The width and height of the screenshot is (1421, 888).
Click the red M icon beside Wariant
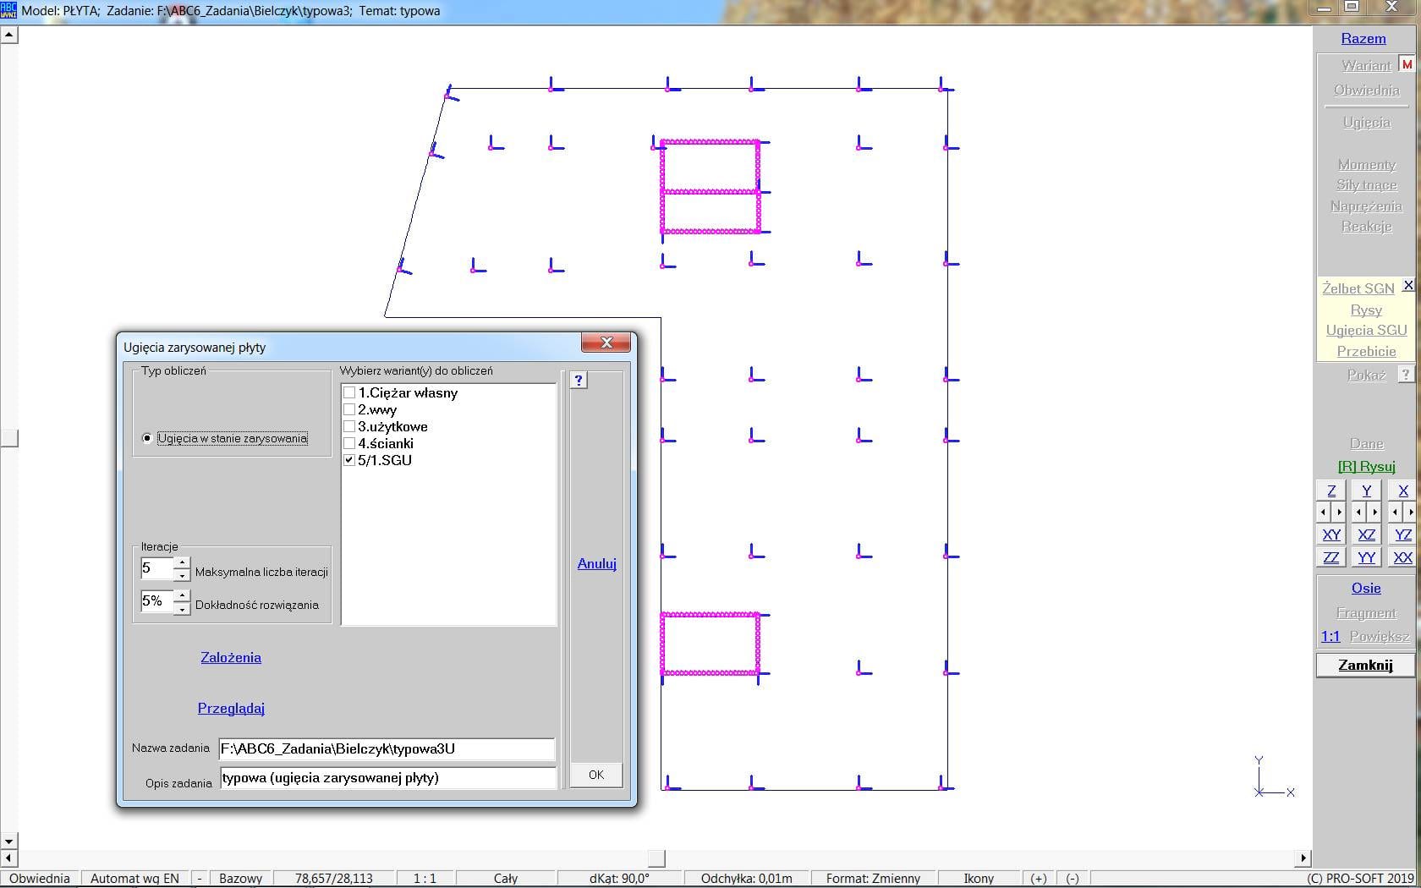coord(1407,65)
